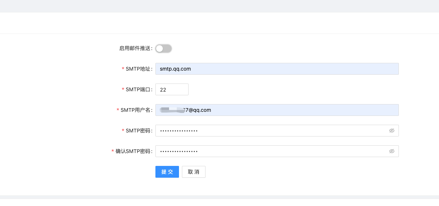Click the SMTP地址 label text
The height and width of the screenshot is (206, 439).
pyautogui.click(x=139, y=69)
